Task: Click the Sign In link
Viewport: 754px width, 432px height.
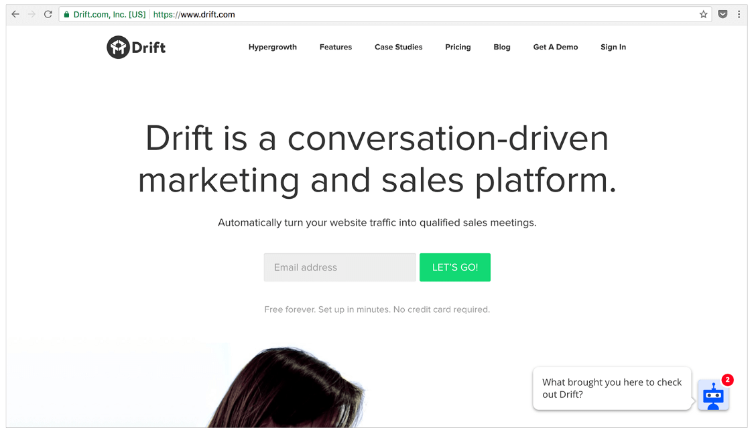Action: tap(613, 47)
